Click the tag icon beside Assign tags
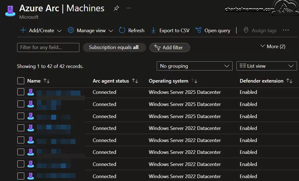299x181 pixels. tap(246, 30)
